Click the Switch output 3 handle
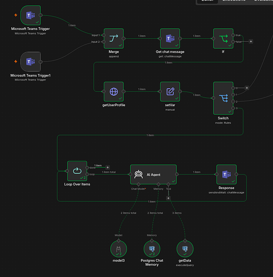 tap(233, 108)
